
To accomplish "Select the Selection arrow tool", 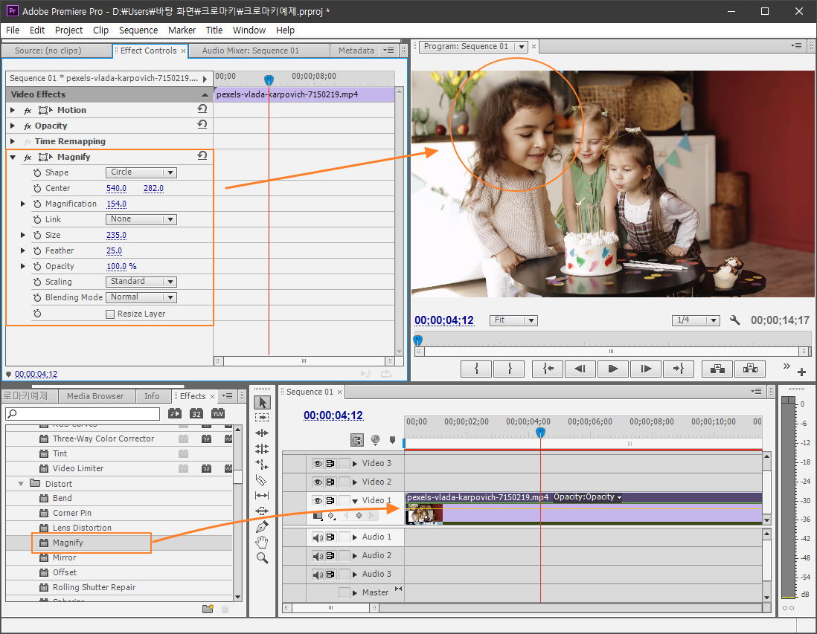I will point(262,402).
